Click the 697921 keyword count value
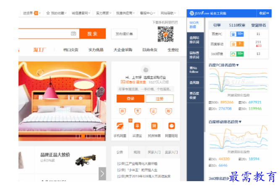Screen dimensions: 280x190 [255, 102]
